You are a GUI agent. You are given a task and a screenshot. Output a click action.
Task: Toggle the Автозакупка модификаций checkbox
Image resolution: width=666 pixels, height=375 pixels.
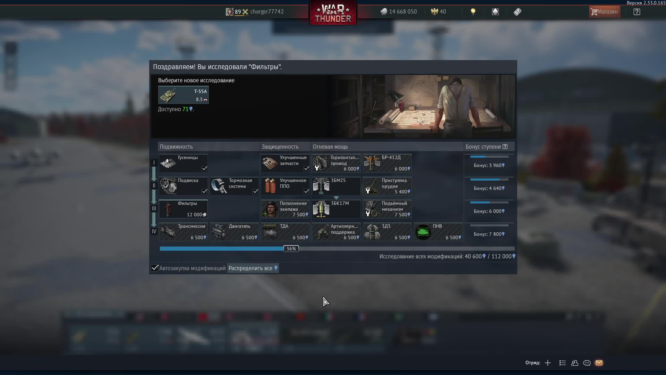[x=155, y=268]
